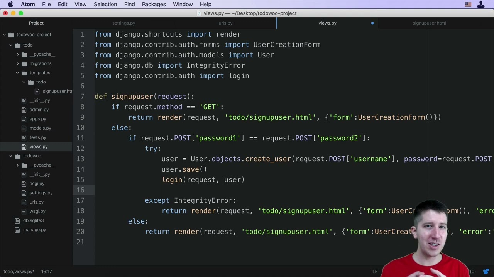Open the Window menu

[183, 4]
